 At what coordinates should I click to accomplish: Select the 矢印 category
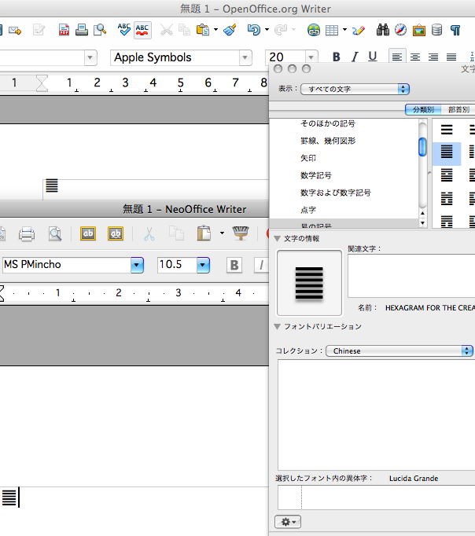click(308, 158)
